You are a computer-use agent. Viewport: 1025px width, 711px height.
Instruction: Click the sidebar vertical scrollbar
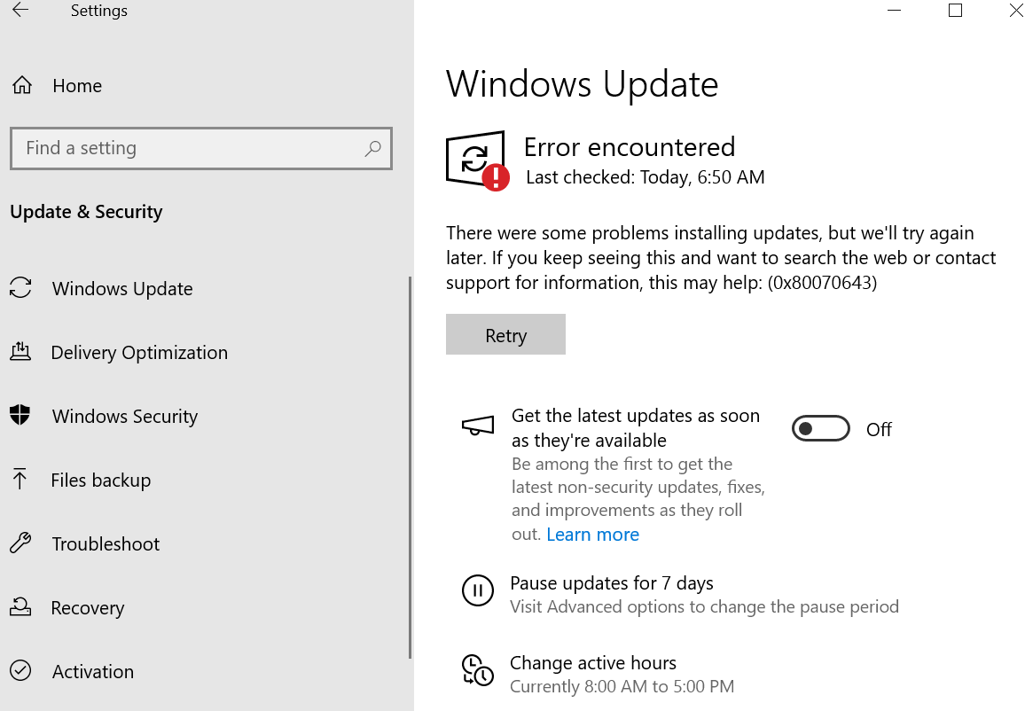point(410,467)
